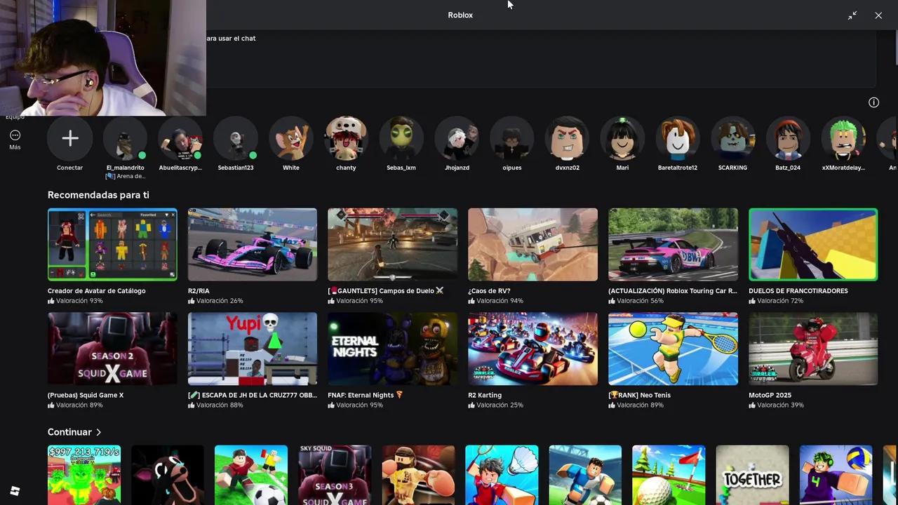Open Jhojanzd friend avatar
The image size is (898, 505).
point(457,139)
